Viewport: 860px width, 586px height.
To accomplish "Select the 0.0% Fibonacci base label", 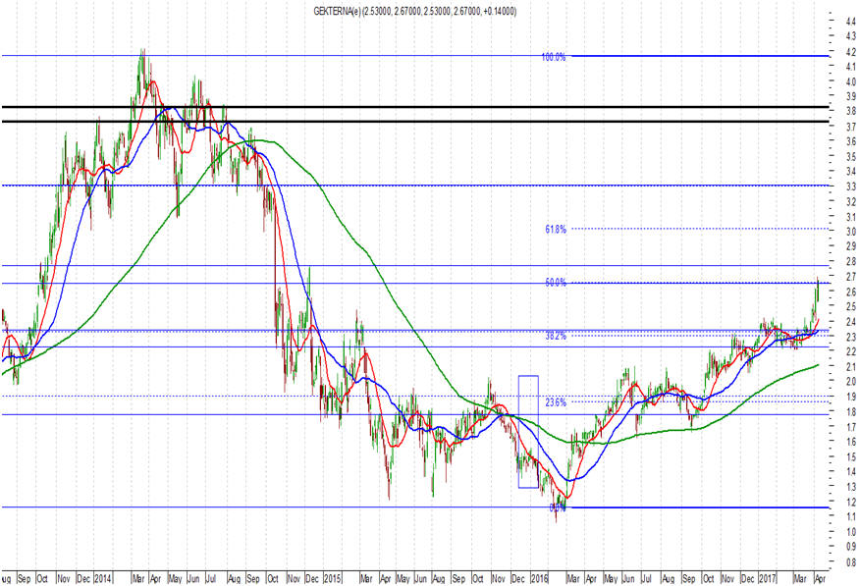I will point(558,508).
